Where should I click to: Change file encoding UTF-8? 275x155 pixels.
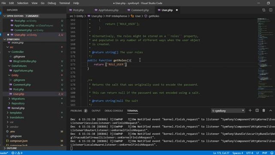250,153
